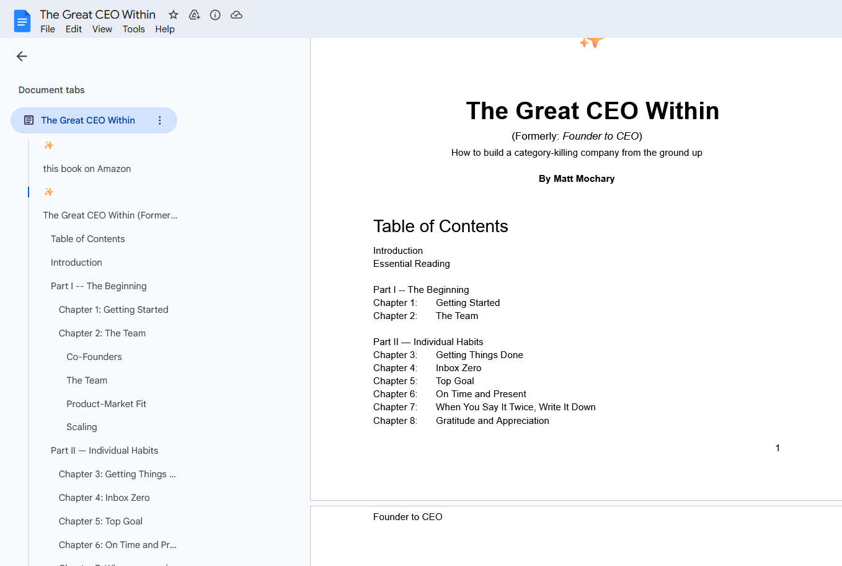Click the 'By Matt Mochary' author line
Image resolution: width=842 pixels, height=566 pixels.
point(577,179)
